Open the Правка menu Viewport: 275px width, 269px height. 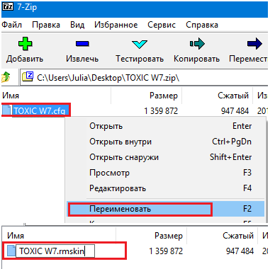(46, 25)
